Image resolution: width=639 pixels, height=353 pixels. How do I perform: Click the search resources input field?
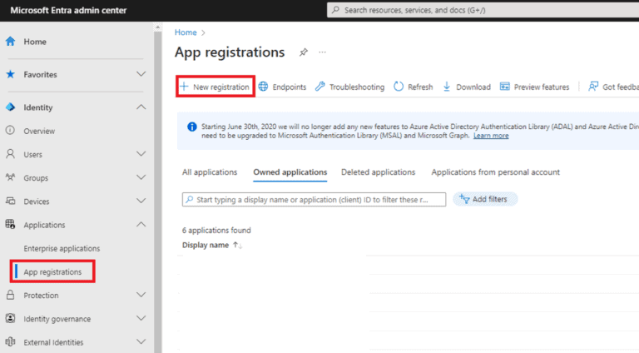pos(483,10)
